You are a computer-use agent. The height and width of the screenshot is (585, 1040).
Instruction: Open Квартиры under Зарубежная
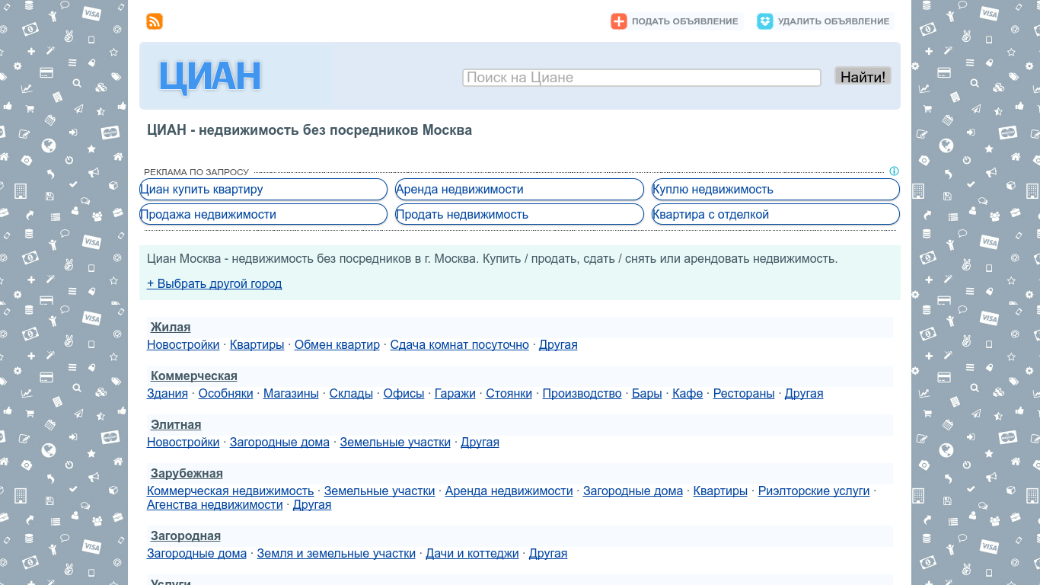(x=720, y=491)
